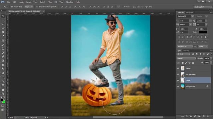Select the Blur tool
Screen dimensions: 213x119
coord(3,65)
